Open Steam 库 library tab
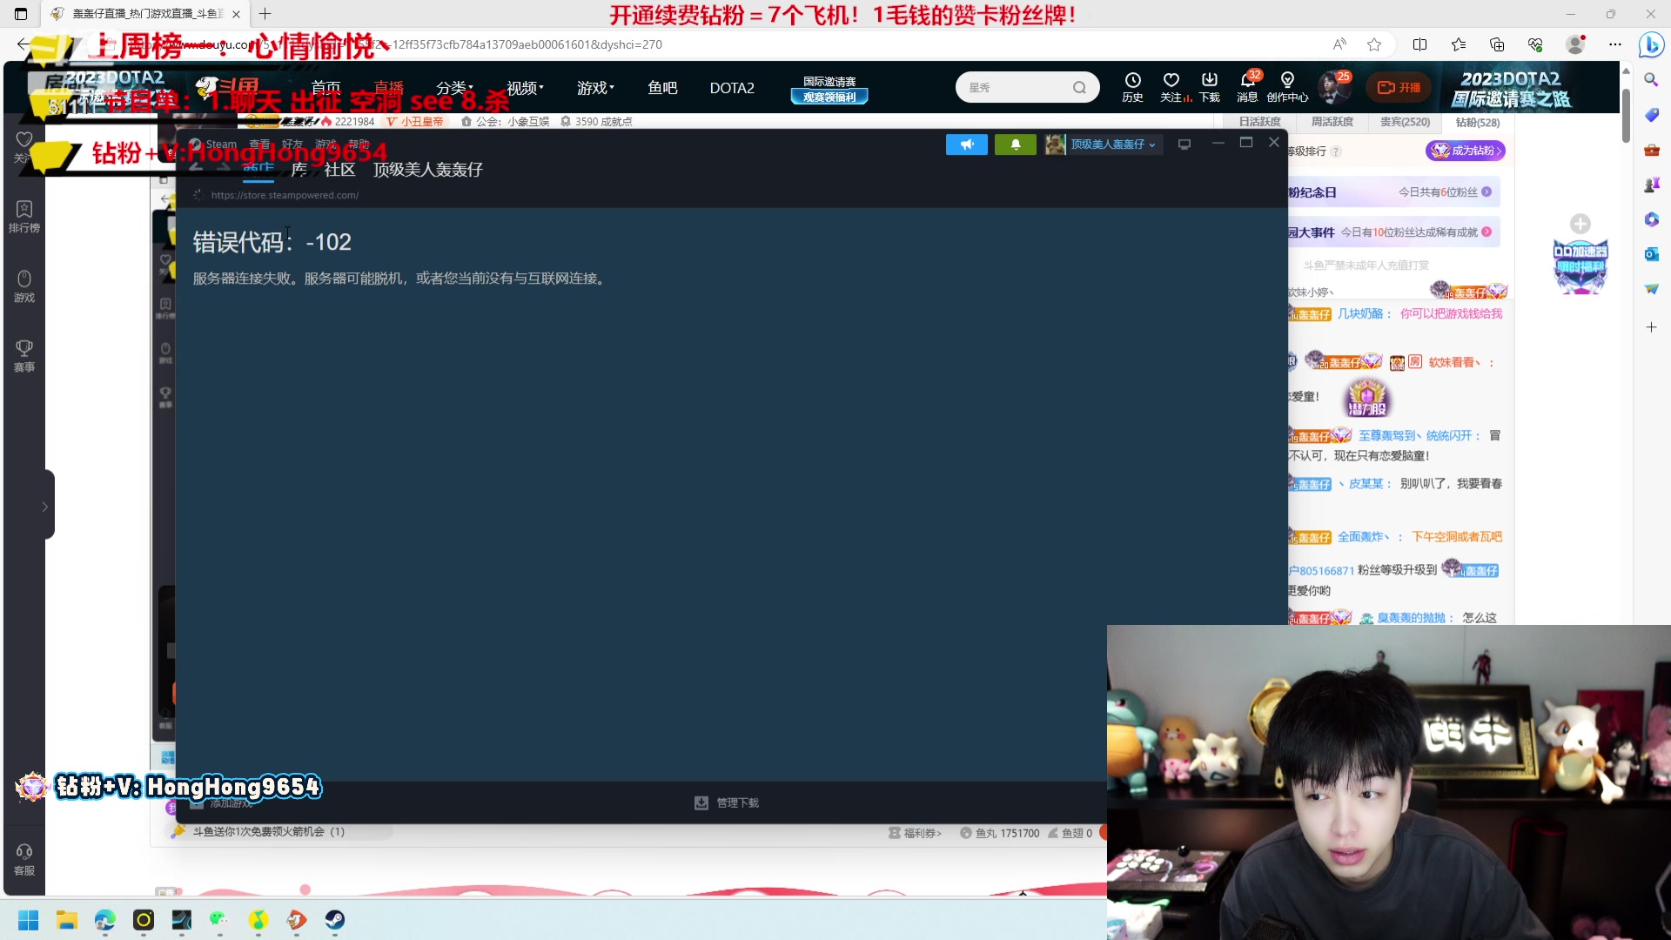 299,170
